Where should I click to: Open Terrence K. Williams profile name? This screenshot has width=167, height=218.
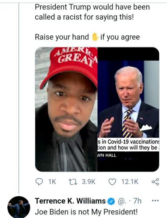tap(70, 201)
